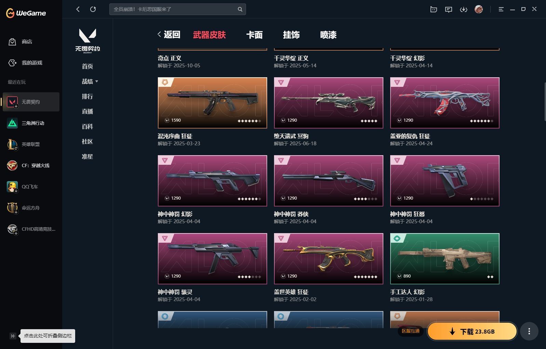Open the folder icon in title bar
546x349 pixels.
point(434,9)
